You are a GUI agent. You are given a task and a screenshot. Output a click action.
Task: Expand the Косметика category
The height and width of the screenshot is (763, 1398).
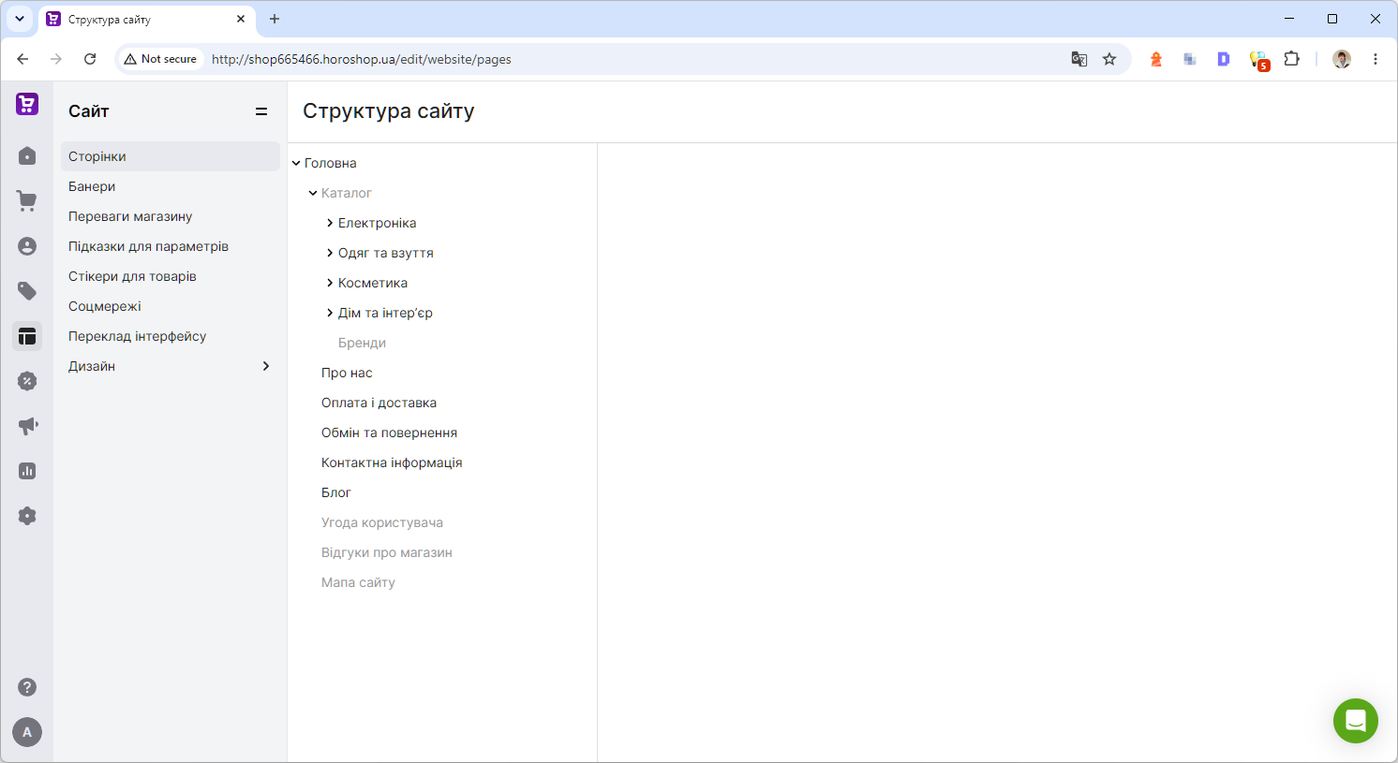click(330, 283)
